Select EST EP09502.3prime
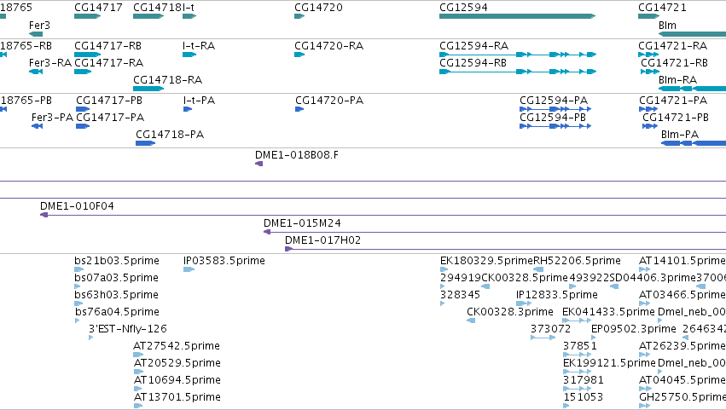The width and height of the screenshot is (726, 410). pyautogui.click(x=633, y=330)
